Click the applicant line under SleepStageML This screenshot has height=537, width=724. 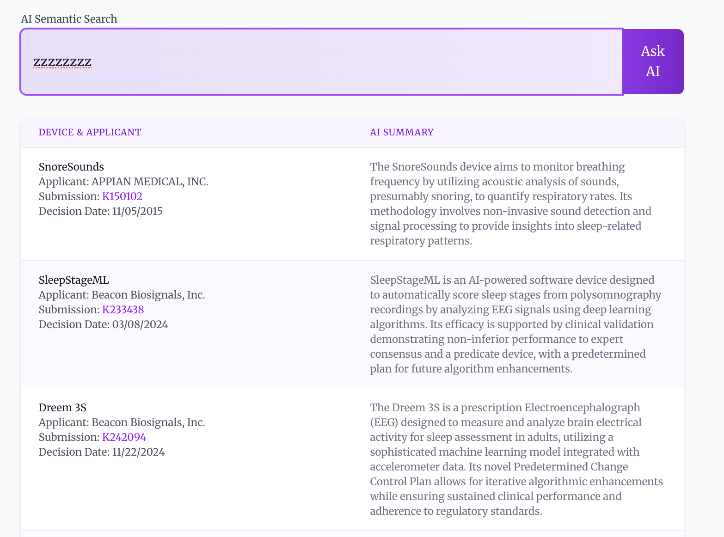coord(122,295)
